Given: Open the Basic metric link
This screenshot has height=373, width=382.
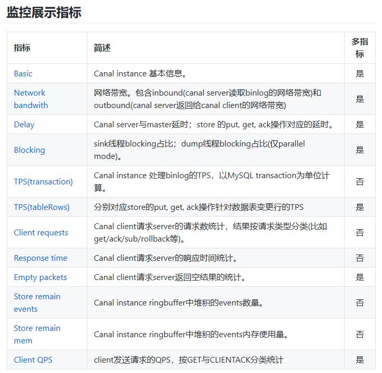Looking at the screenshot, I should (23, 74).
